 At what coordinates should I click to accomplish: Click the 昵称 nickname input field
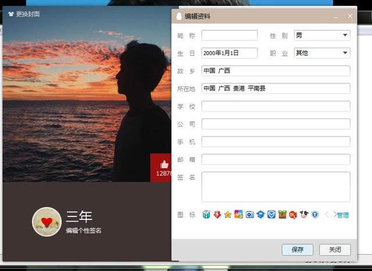pyautogui.click(x=229, y=35)
